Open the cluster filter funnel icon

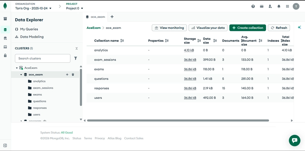76,58
